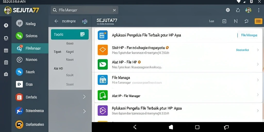
Task: Click the avatar beside the panel title
Action: pos(85,21)
